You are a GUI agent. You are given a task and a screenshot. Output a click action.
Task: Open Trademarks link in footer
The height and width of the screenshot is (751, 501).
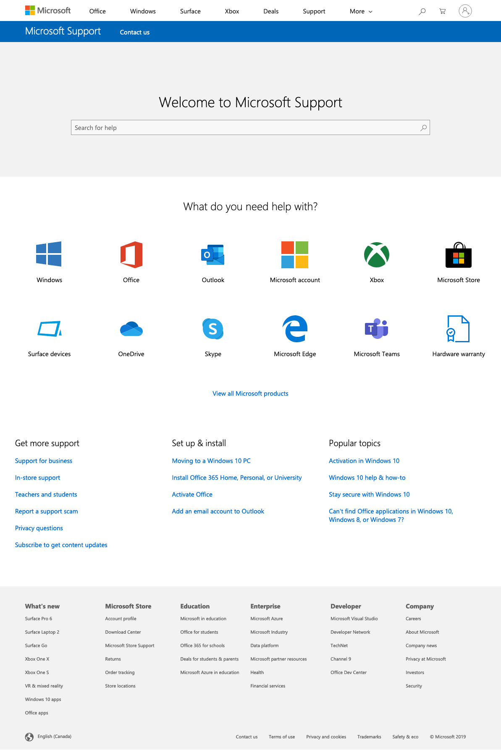[x=369, y=737]
